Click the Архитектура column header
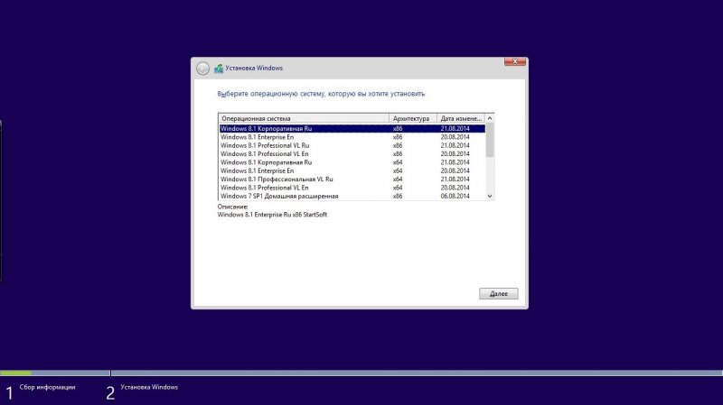This screenshot has width=723, height=405. pos(413,118)
